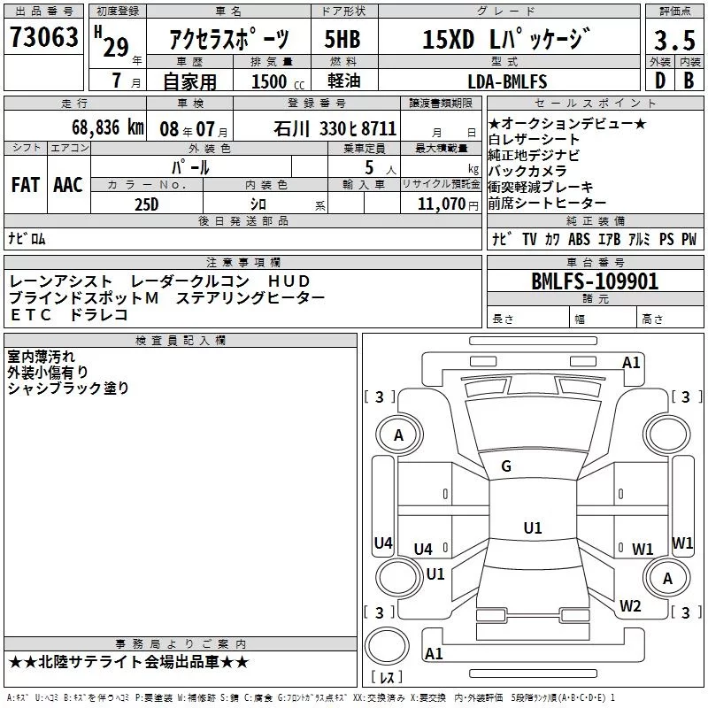Click the ナビ genuine equipment entry
The image size is (708, 708).
click(502, 239)
